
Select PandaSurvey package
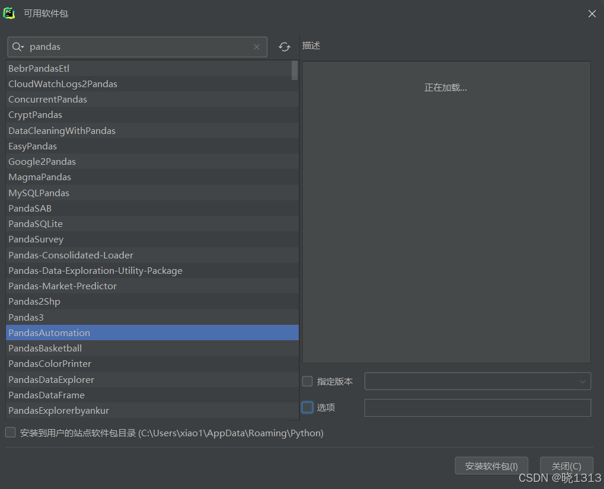click(152, 239)
